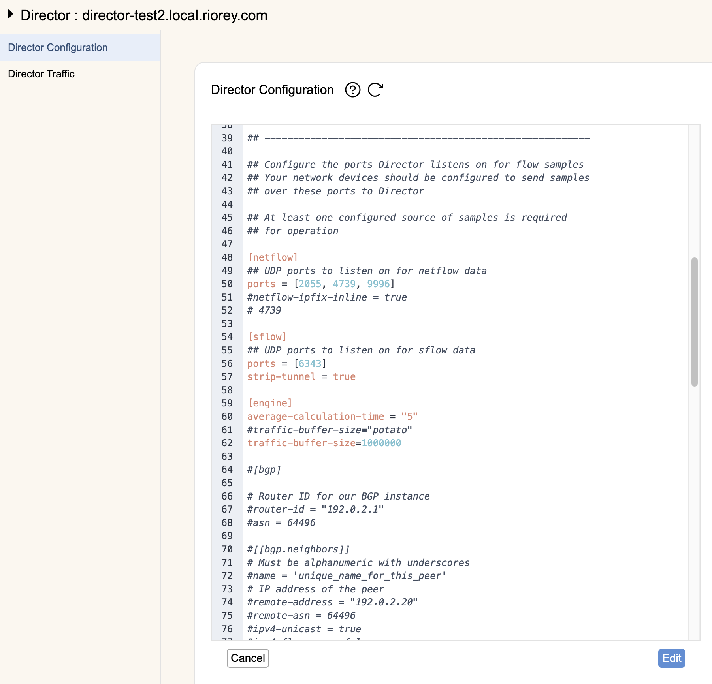Click the blue Edit button
The image size is (712, 684).
point(671,658)
